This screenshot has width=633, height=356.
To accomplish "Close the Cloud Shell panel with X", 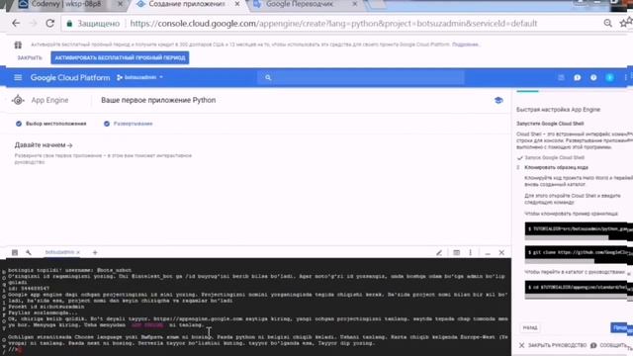I will click(501, 253).
